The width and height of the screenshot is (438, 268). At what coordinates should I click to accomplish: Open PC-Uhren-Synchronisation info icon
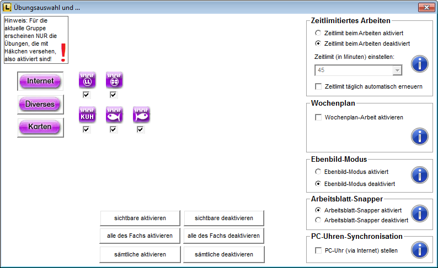pos(420,250)
